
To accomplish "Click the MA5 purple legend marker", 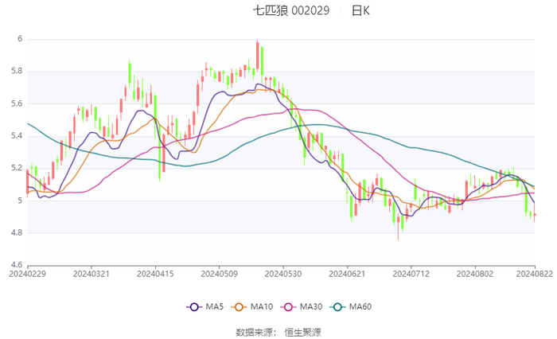I will pyautogui.click(x=194, y=307).
